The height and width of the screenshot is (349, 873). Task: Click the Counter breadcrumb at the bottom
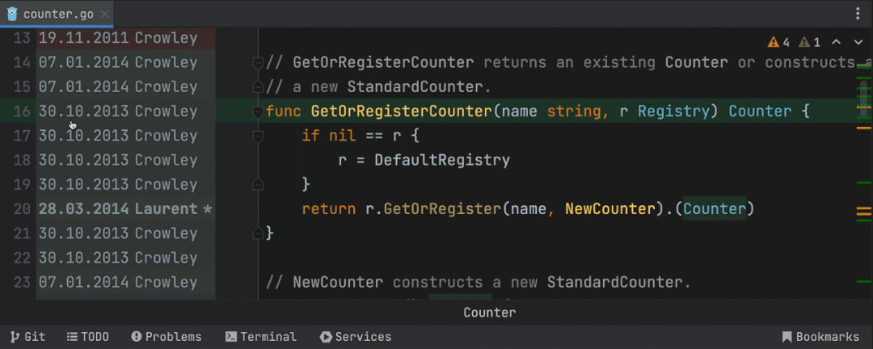[489, 313]
